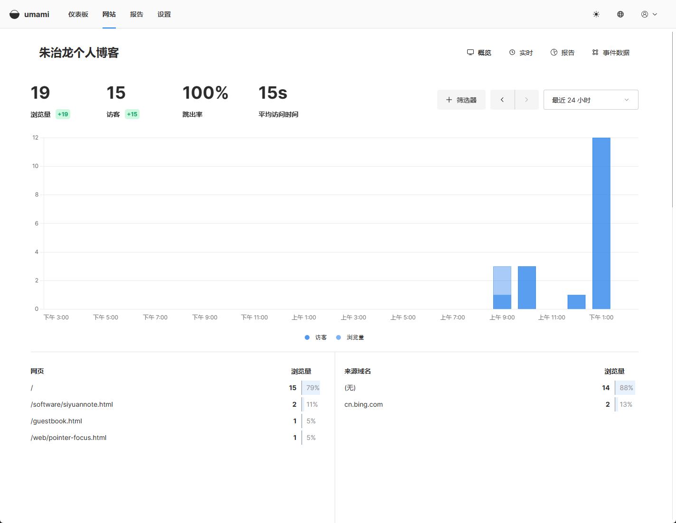Image resolution: width=676 pixels, height=523 pixels.
Task: Click the 88% value for (无) row
Action: point(626,388)
